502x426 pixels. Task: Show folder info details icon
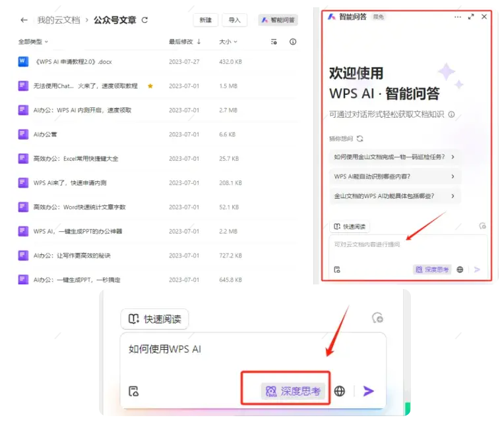coord(293,41)
